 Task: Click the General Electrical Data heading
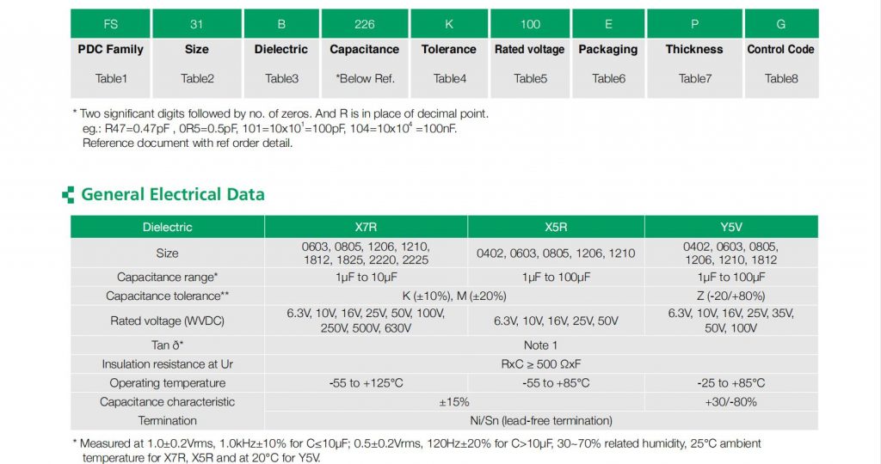click(x=172, y=194)
